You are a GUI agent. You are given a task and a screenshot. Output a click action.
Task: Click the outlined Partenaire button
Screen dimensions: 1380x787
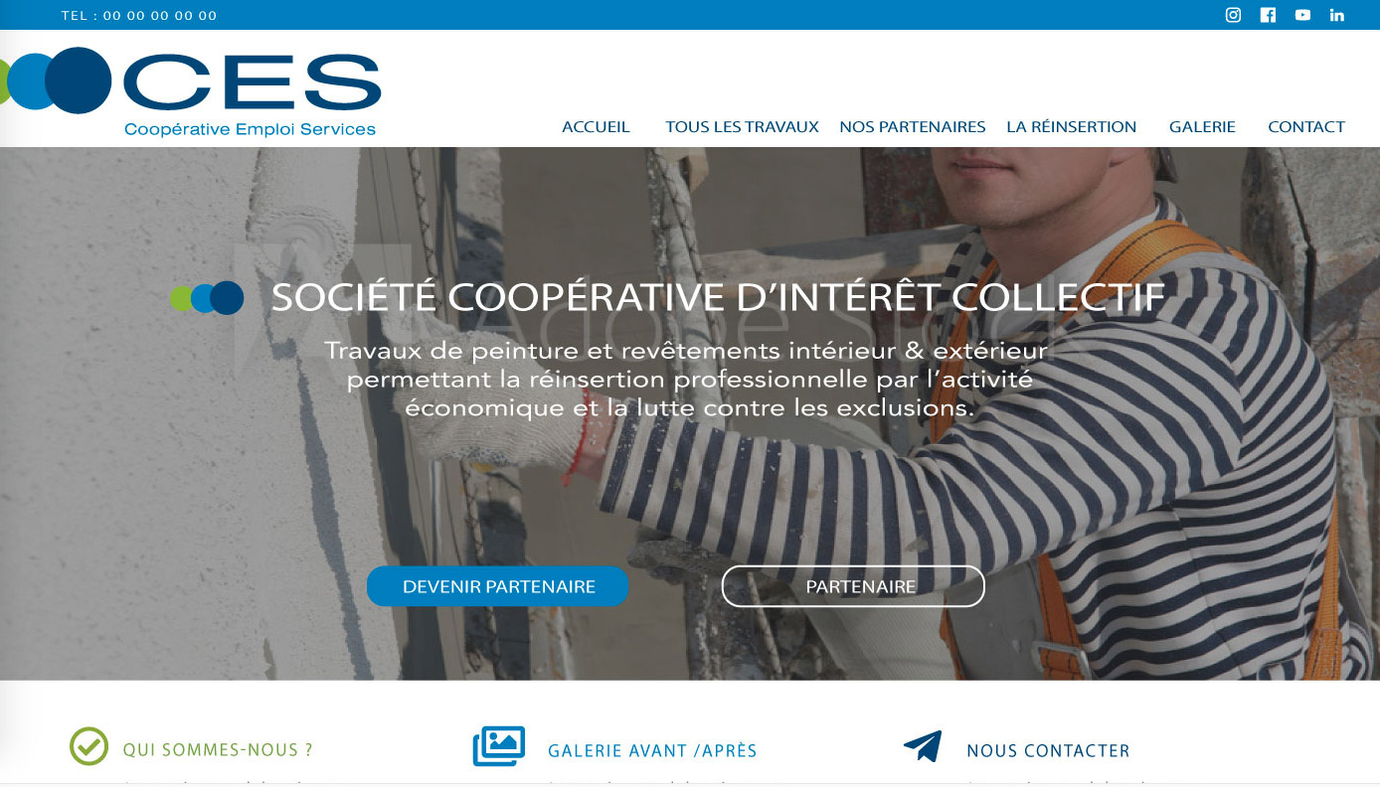click(x=853, y=586)
